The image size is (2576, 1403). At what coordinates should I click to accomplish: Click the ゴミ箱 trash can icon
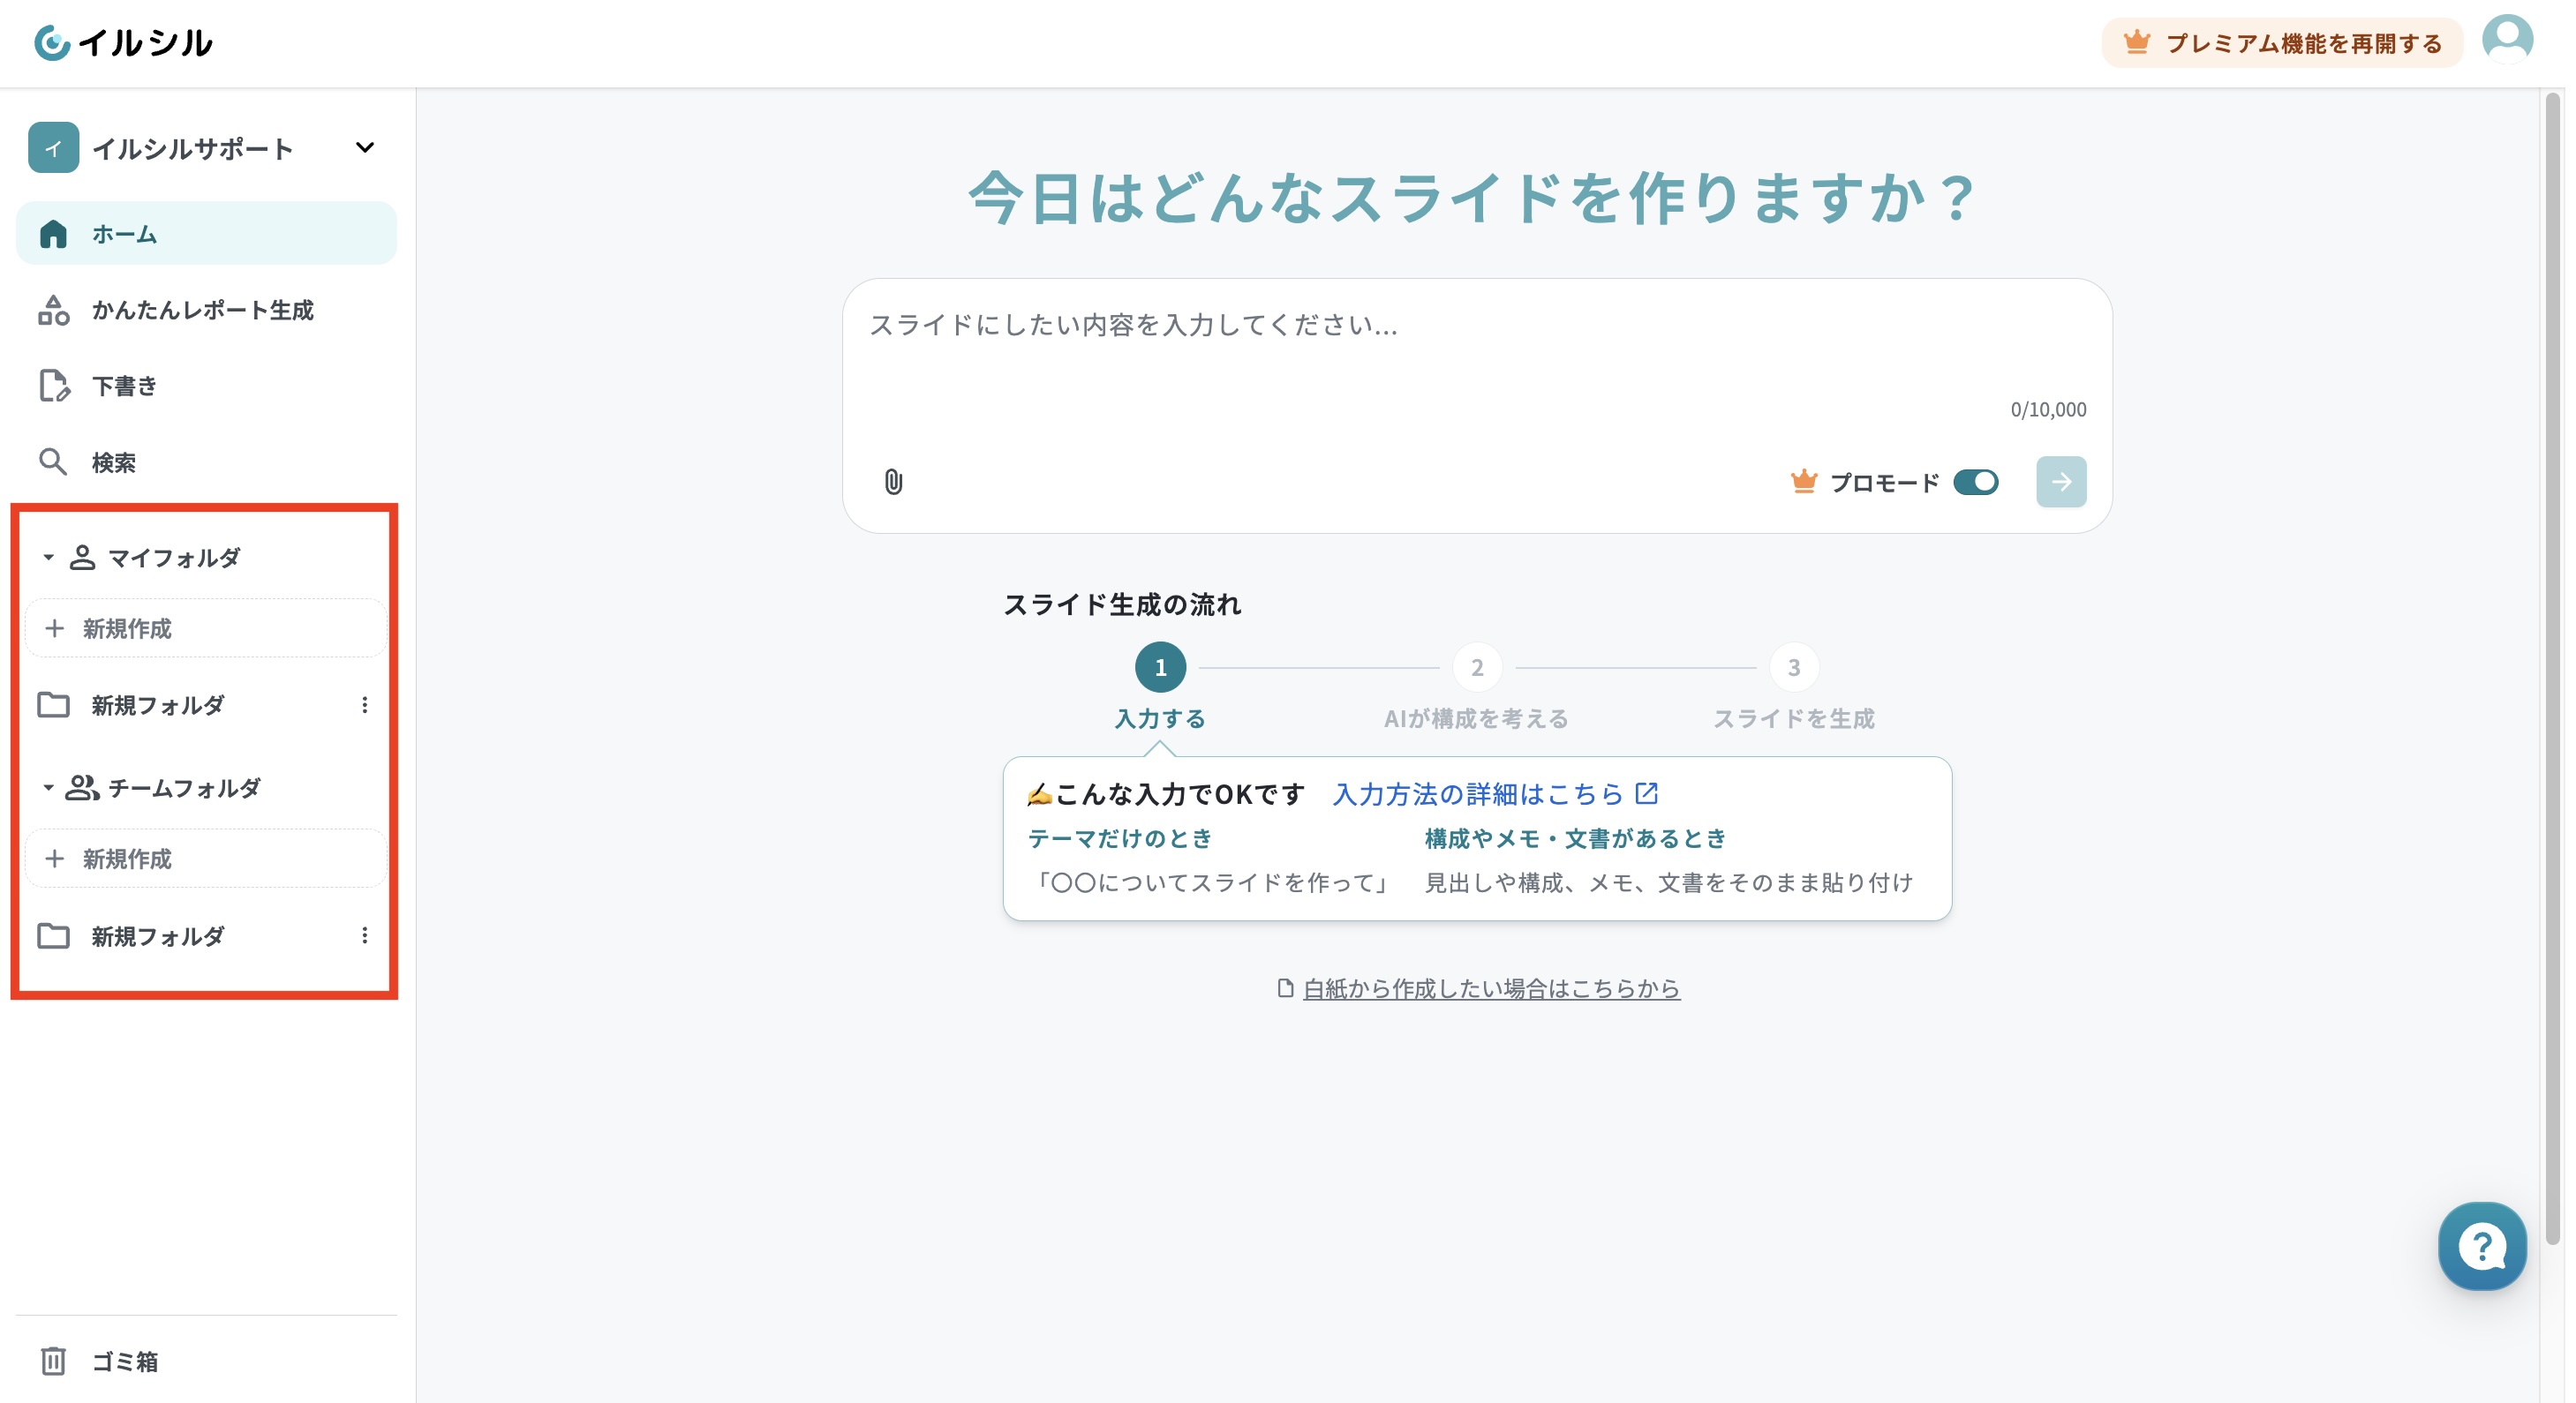53,1361
